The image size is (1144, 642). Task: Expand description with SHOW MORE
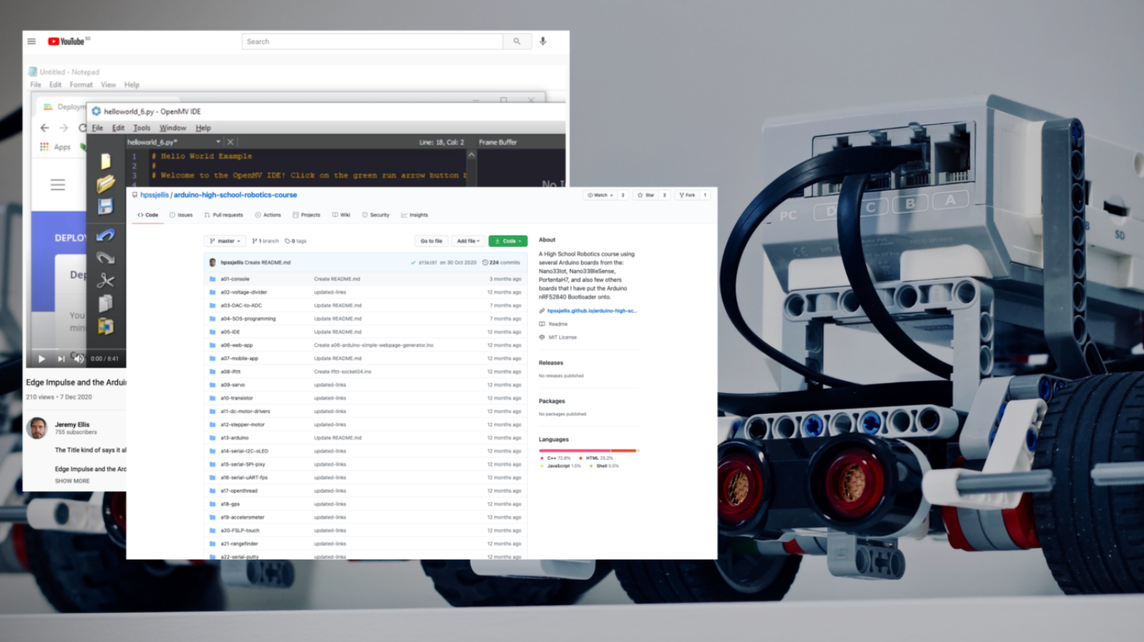click(72, 481)
